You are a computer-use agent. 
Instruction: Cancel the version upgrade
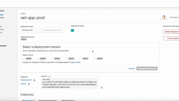pyautogui.click(x=131, y=68)
